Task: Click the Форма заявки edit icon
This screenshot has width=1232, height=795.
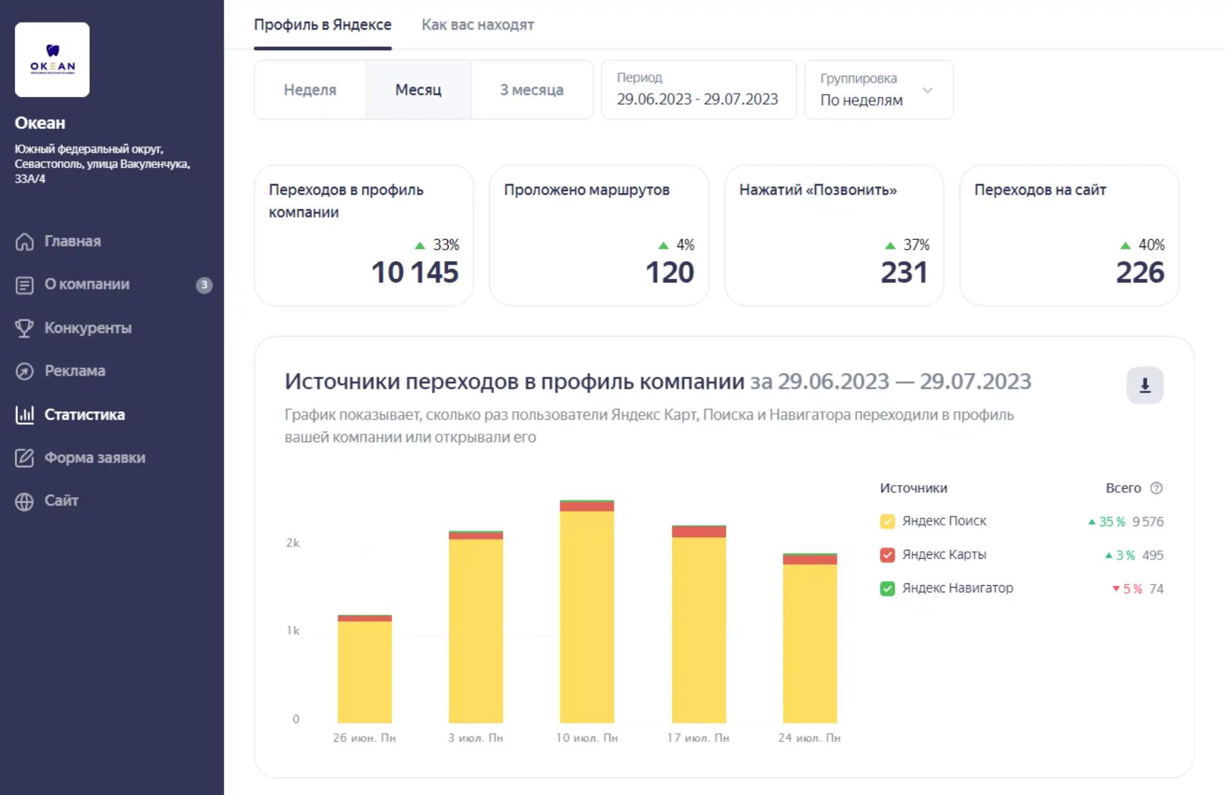Action: tap(24, 457)
